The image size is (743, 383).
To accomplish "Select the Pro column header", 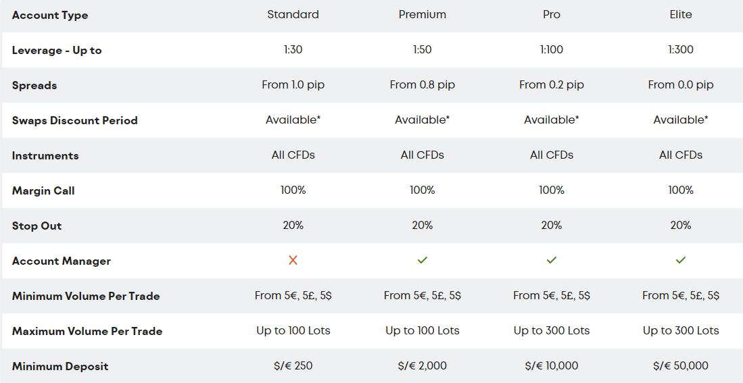I will [552, 15].
